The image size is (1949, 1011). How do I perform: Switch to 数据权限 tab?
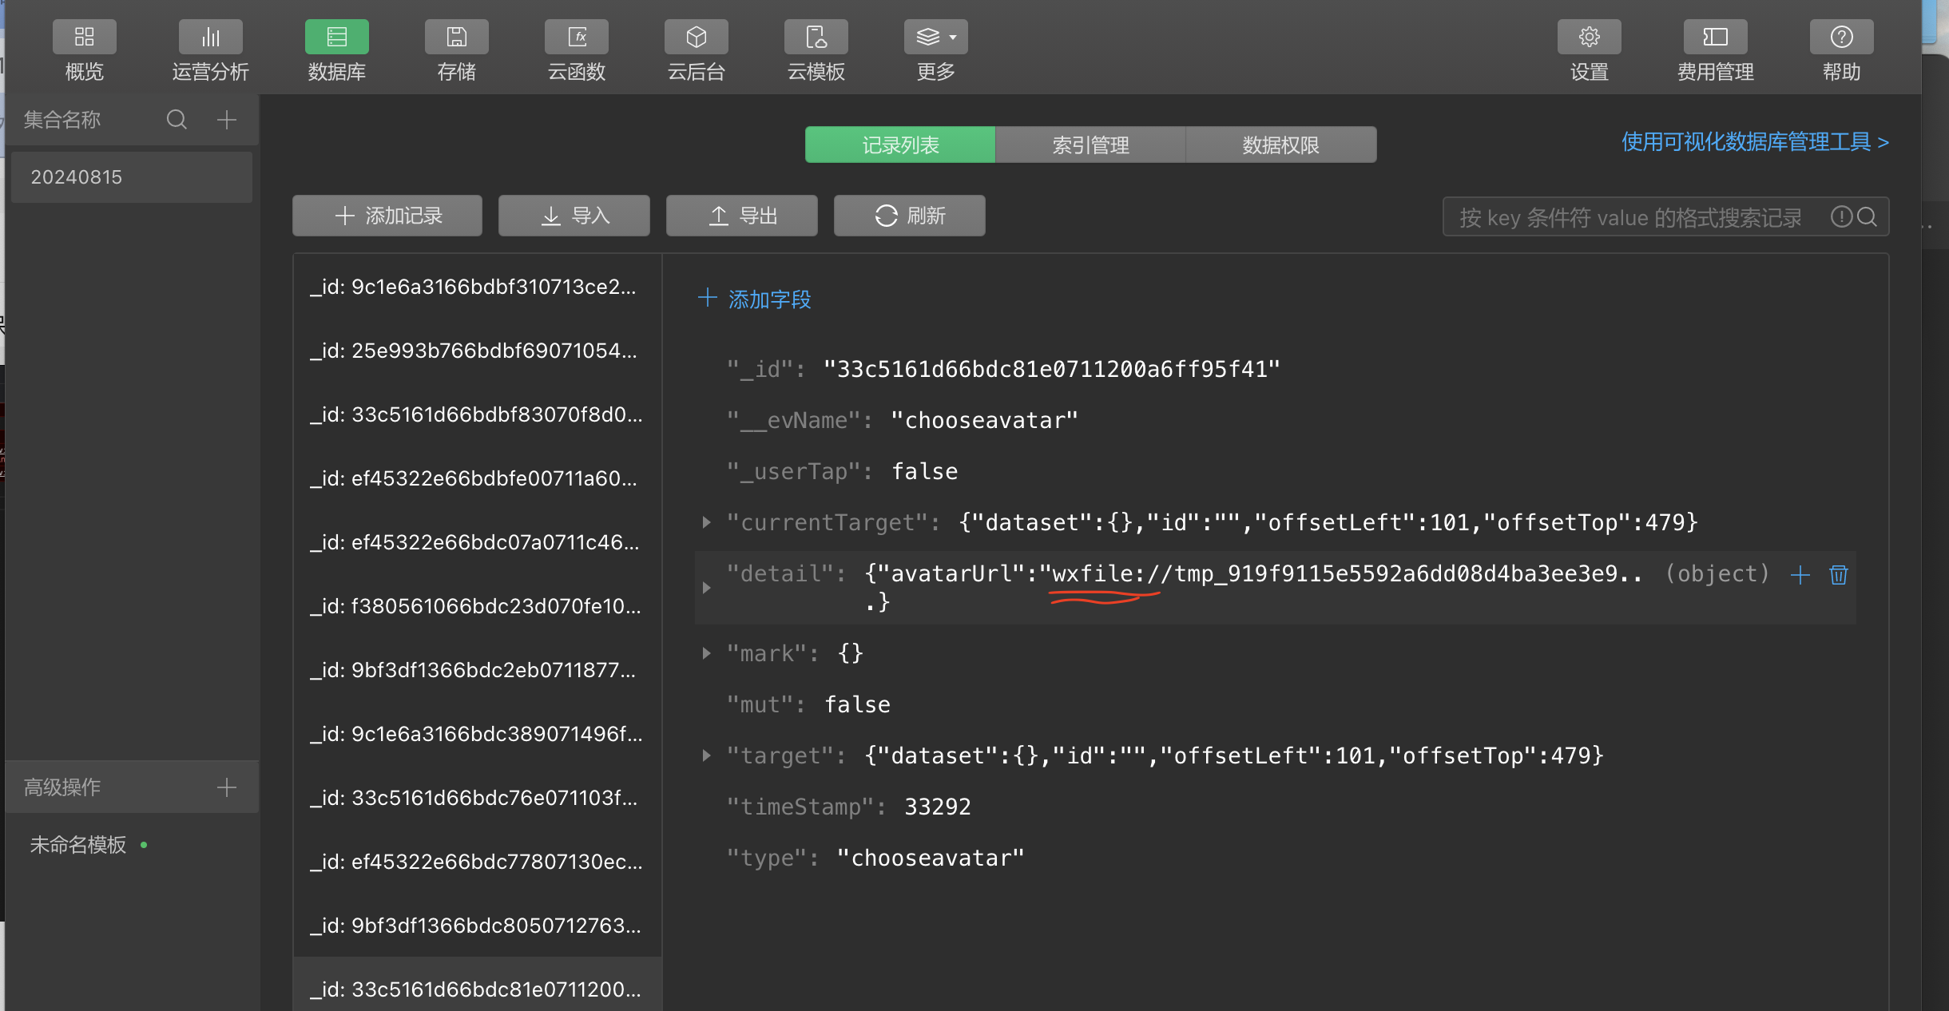(1280, 145)
